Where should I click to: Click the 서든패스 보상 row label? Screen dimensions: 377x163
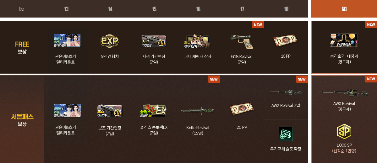click(22, 120)
